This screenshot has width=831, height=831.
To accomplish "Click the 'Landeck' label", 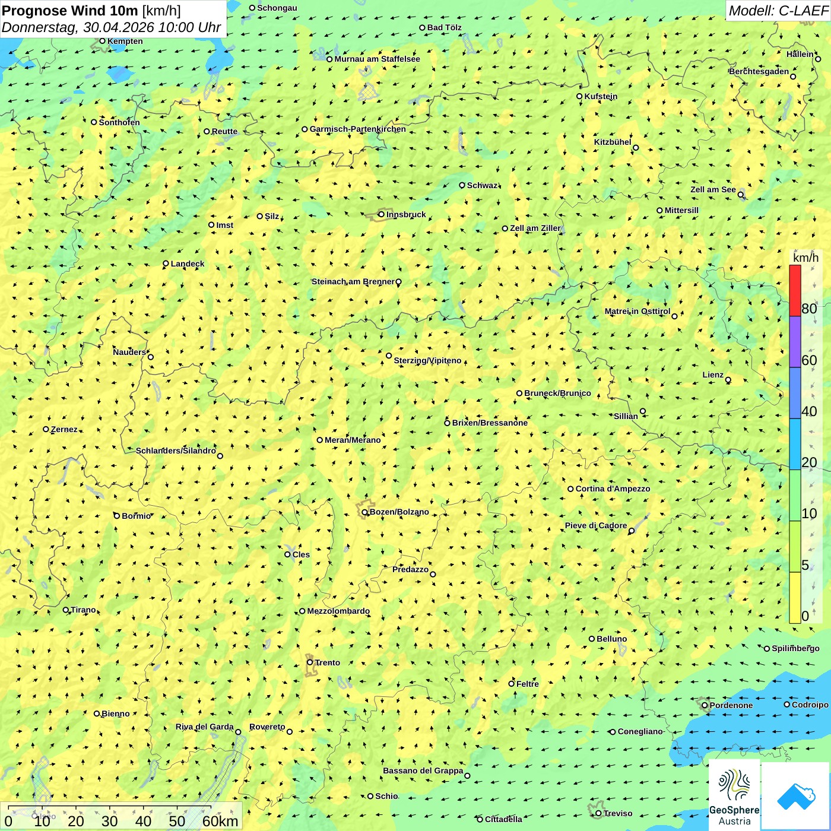I will tap(188, 264).
